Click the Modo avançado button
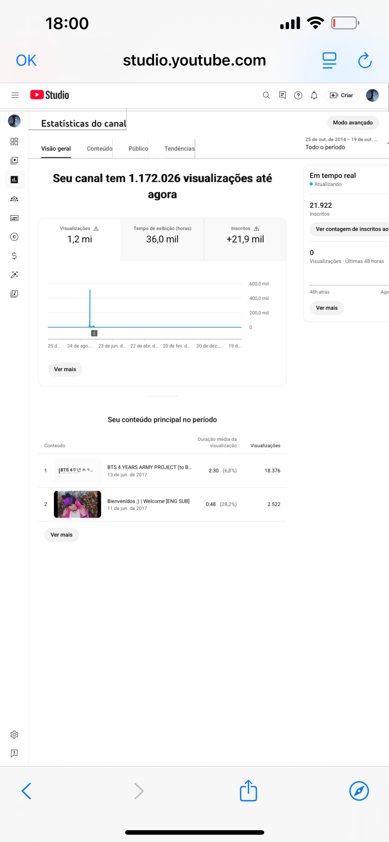The image size is (389, 842). pos(353,123)
